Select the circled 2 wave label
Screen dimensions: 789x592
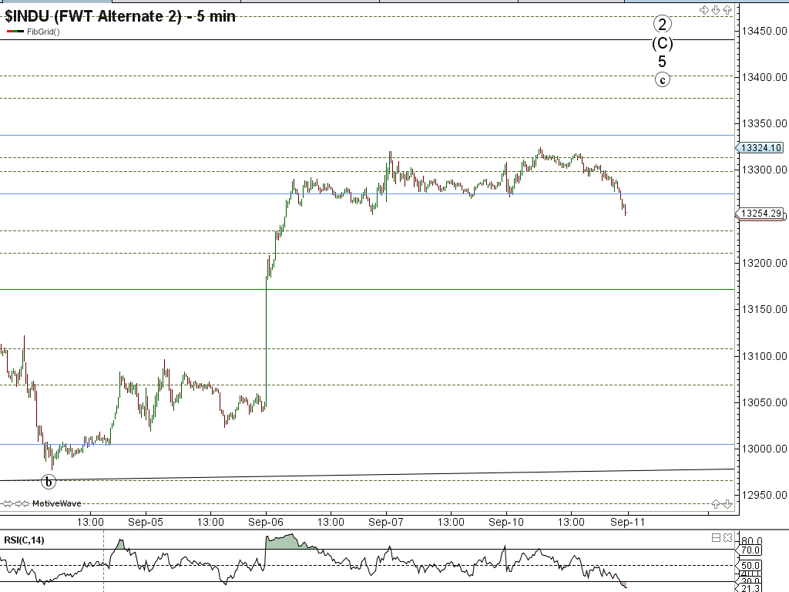663,24
